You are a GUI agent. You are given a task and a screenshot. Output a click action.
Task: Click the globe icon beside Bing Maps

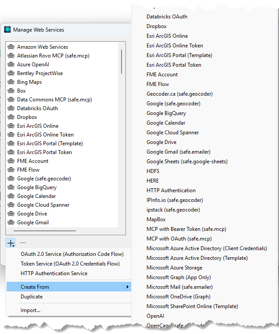coord(11,82)
